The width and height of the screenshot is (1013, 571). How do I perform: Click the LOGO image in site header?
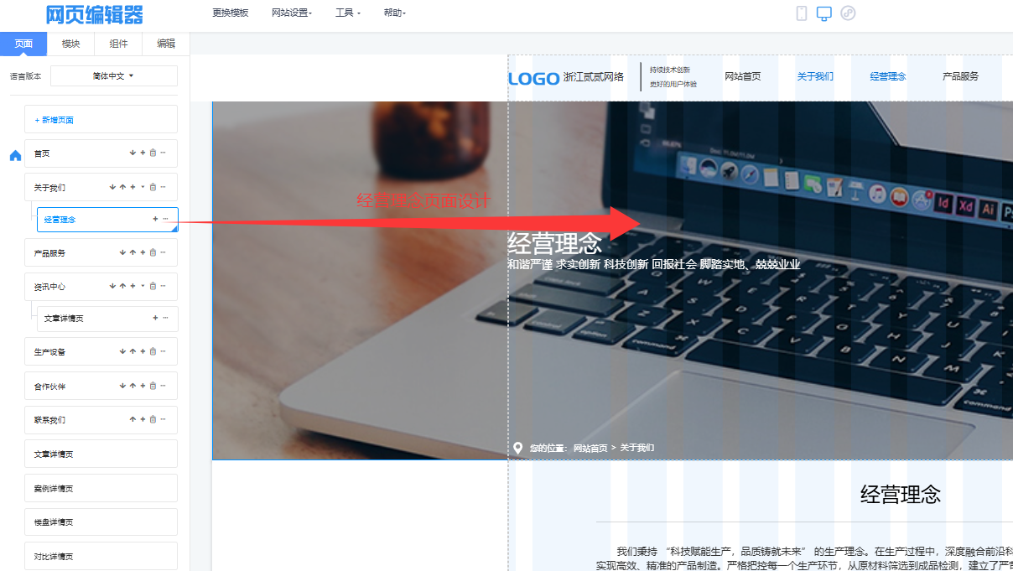click(x=534, y=78)
